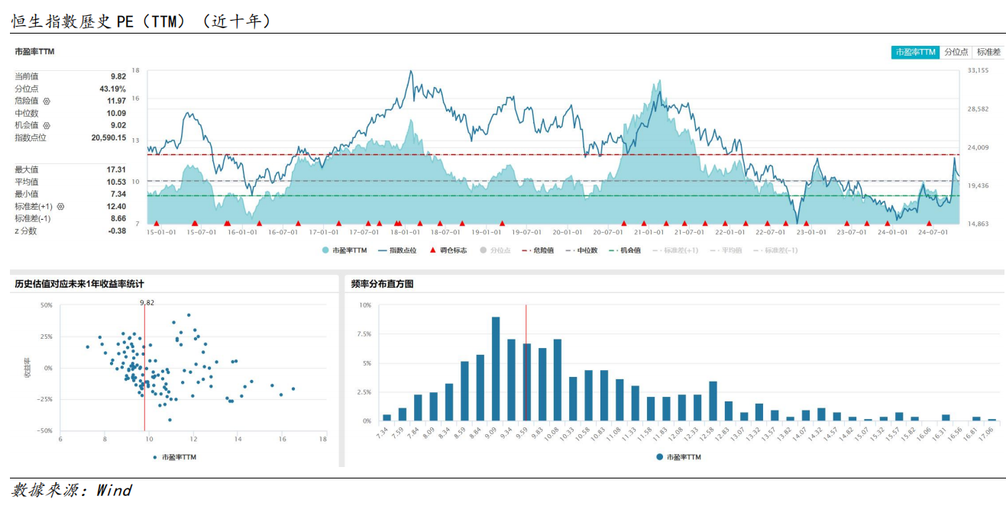
Task: Toggle 指数点位 line in main chart legend
Action: coord(397,250)
